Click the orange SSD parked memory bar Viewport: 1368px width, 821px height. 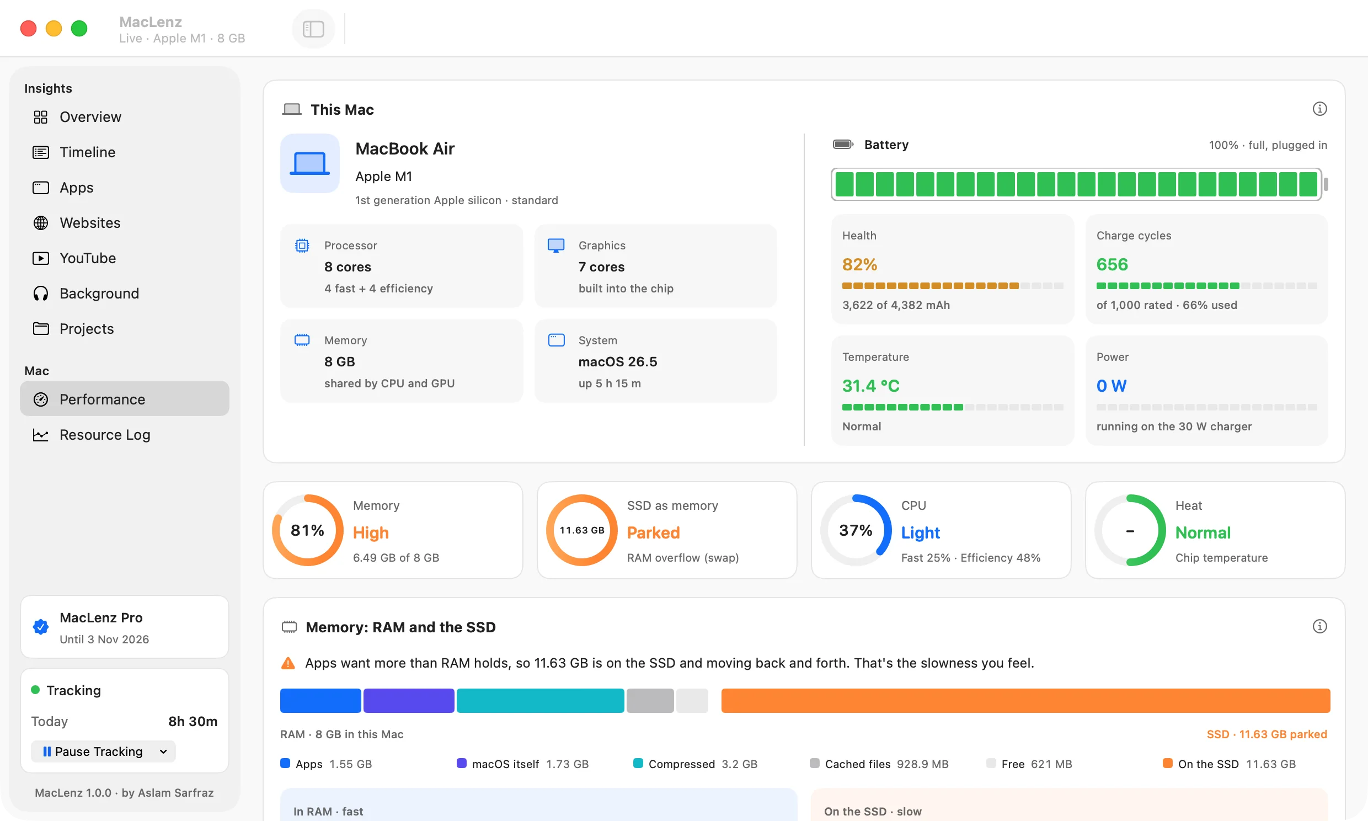[1025, 700]
